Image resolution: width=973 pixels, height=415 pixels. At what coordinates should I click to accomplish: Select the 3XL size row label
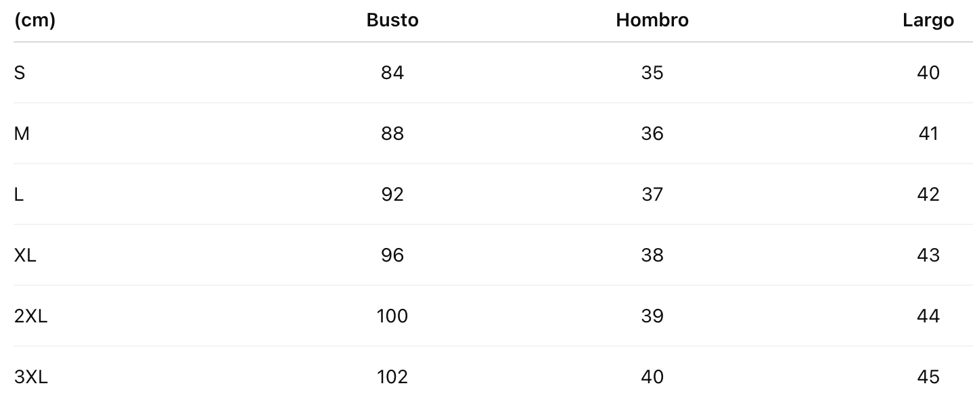tap(30, 376)
